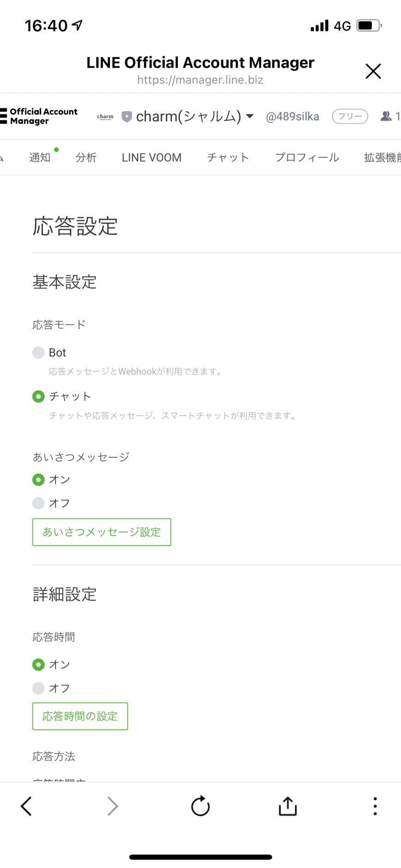Viewport: 401px width, 868px height.
Task: Go forward with the browser forward arrow
Action: 112,806
